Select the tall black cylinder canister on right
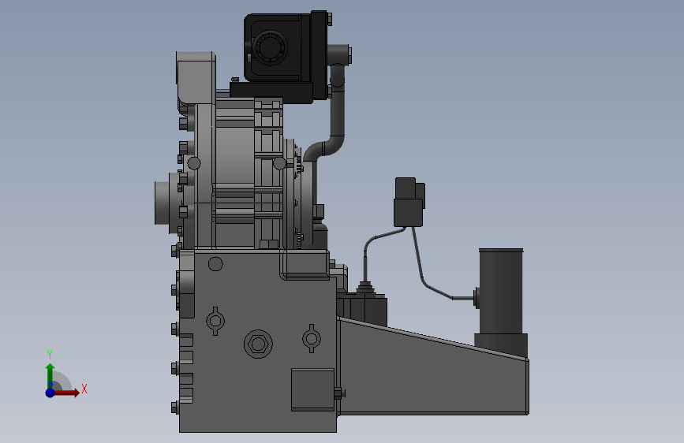This screenshot has height=443, width=684. tap(501, 292)
